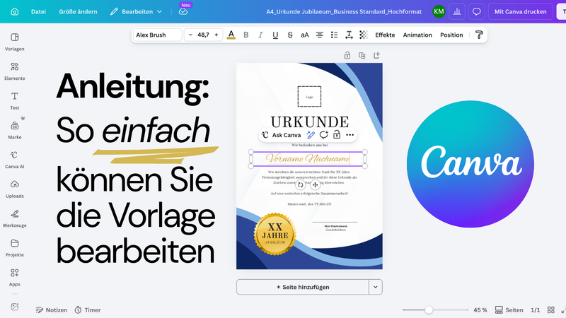Toggle uppercase aA formatting

pos(305,35)
